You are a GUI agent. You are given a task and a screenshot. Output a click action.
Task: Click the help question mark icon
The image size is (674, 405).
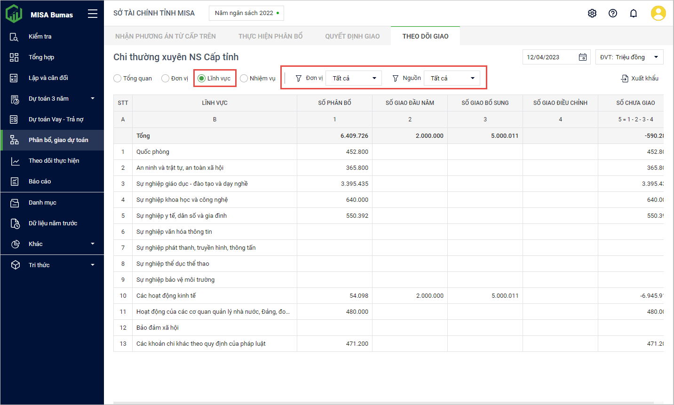[x=613, y=13]
